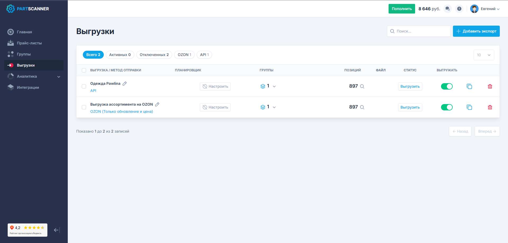The height and width of the screenshot is (243, 508).
Task: Toggle Выгружать switch for OZON export
Action: pyautogui.click(x=447, y=107)
